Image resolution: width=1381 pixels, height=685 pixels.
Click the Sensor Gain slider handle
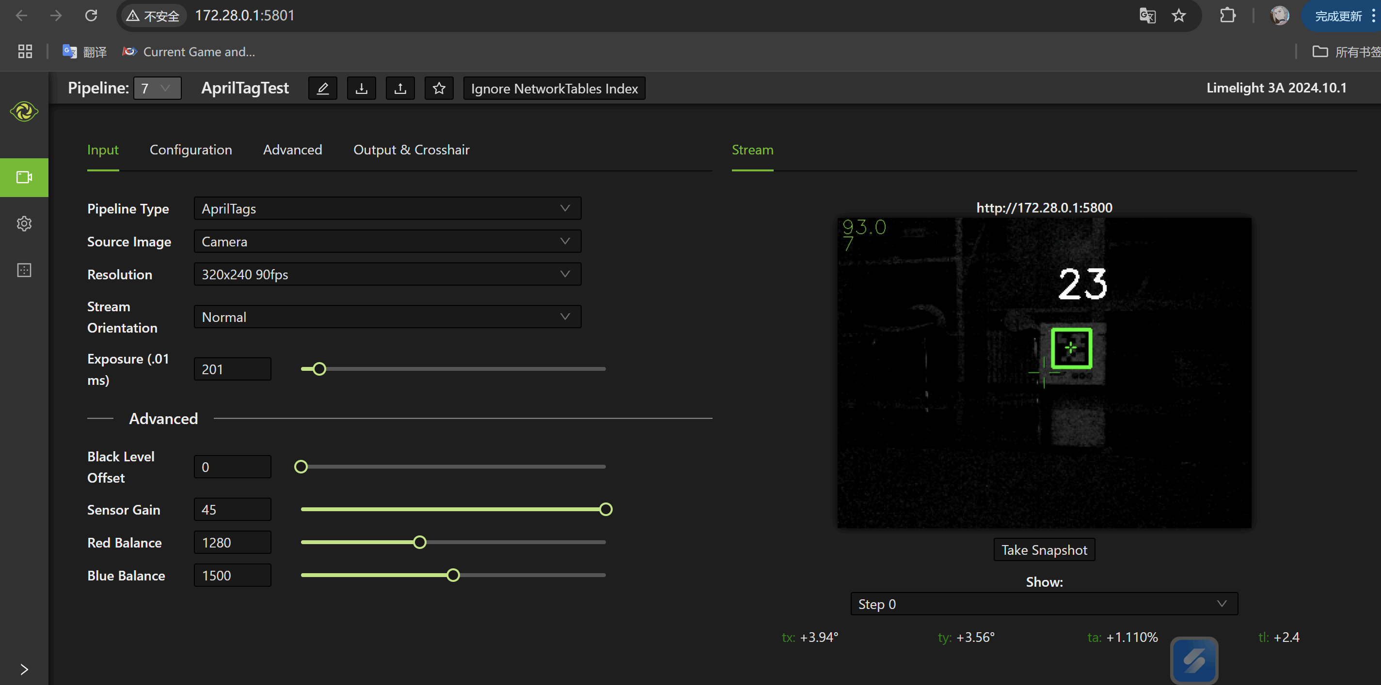click(x=606, y=509)
